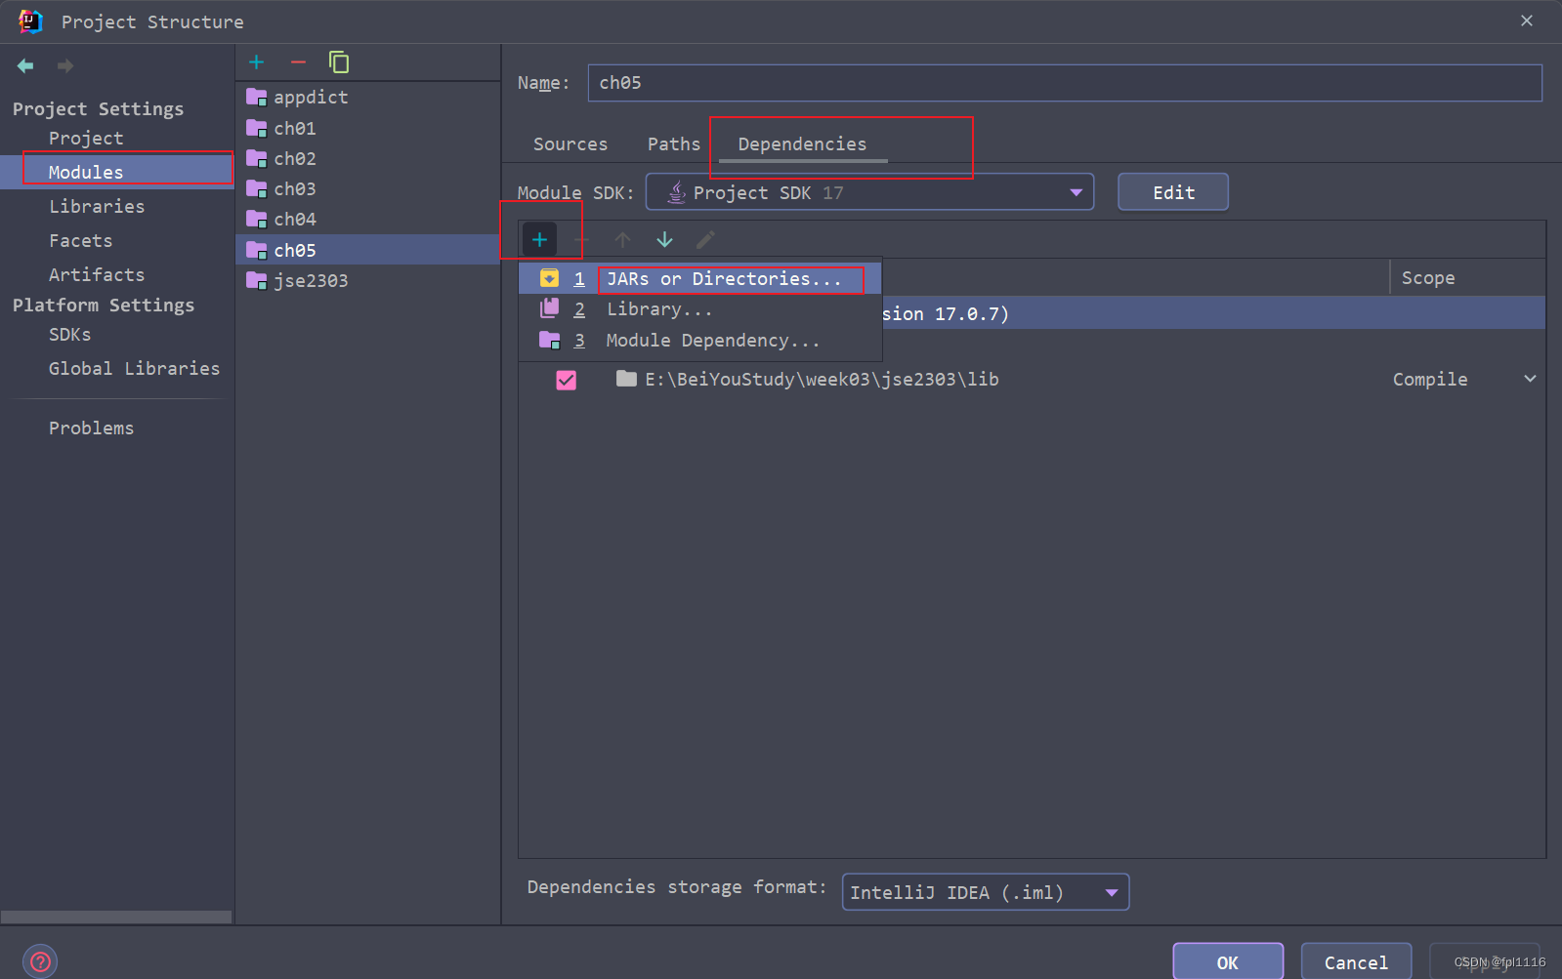Click the Module Dependency folder icon
The height and width of the screenshot is (979, 1562).
tap(550, 340)
